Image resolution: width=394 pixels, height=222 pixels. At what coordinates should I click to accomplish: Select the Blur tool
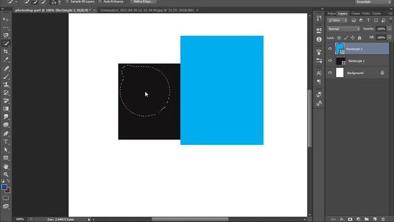[x=6, y=117]
